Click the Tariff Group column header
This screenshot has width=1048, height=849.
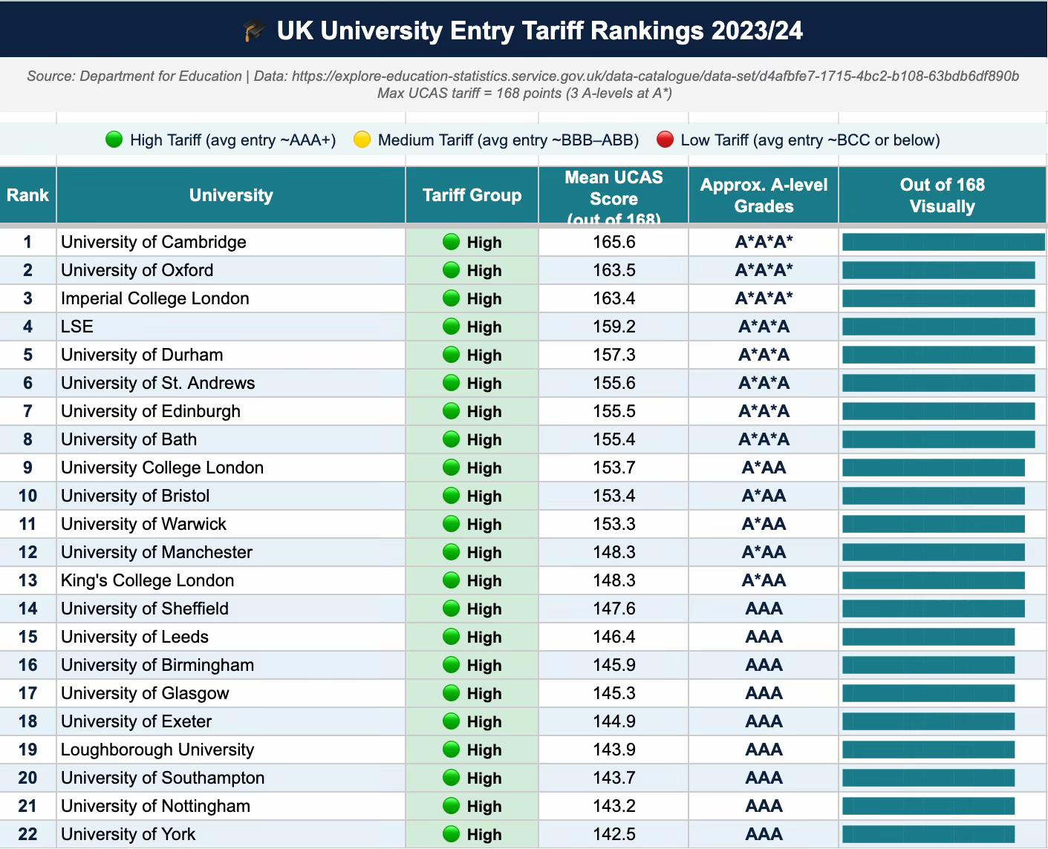[x=472, y=195]
